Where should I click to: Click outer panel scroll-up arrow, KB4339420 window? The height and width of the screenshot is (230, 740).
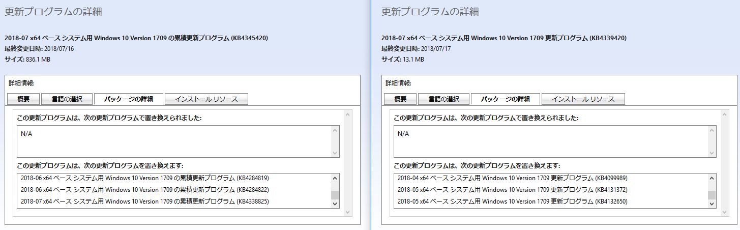tap(724, 115)
